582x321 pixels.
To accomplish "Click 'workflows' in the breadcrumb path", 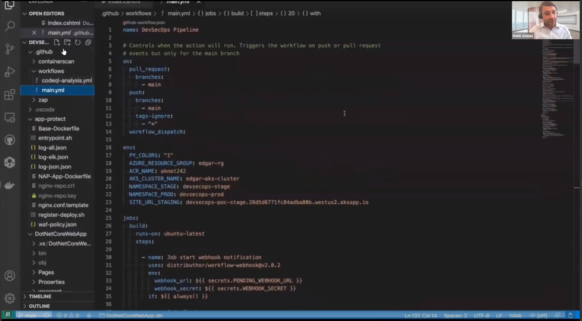I will pyautogui.click(x=138, y=13).
